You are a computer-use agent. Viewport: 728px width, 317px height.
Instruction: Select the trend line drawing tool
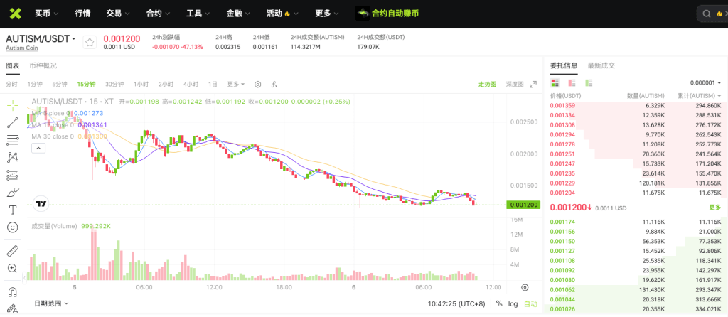(x=13, y=122)
